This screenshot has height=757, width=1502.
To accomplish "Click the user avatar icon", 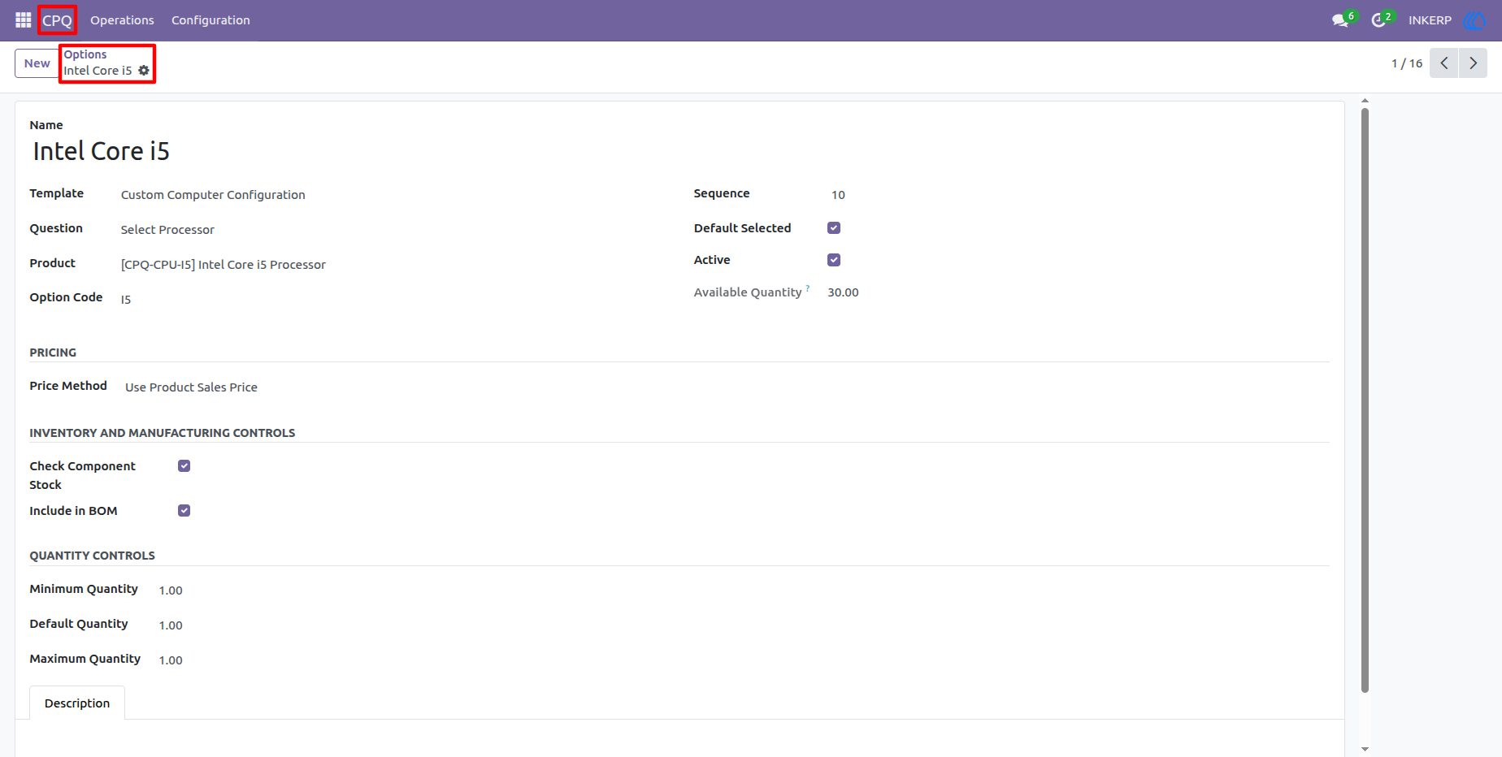I will pyautogui.click(x=1474, y=20).
